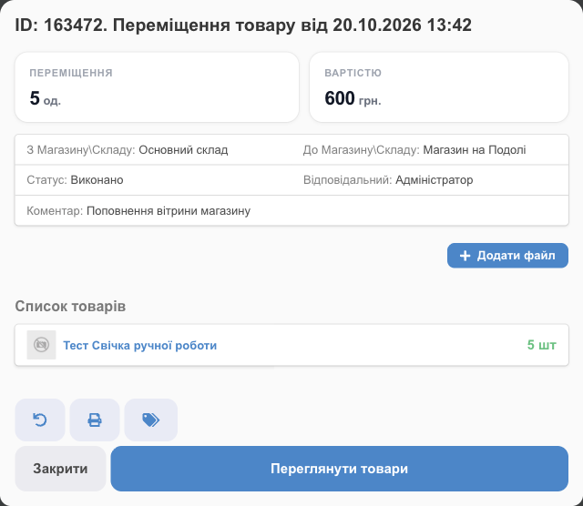Click the plus icon in Додати файл

[465, 256]
